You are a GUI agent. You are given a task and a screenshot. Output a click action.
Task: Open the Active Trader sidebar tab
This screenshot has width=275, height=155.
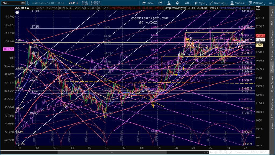coord(272,38)
